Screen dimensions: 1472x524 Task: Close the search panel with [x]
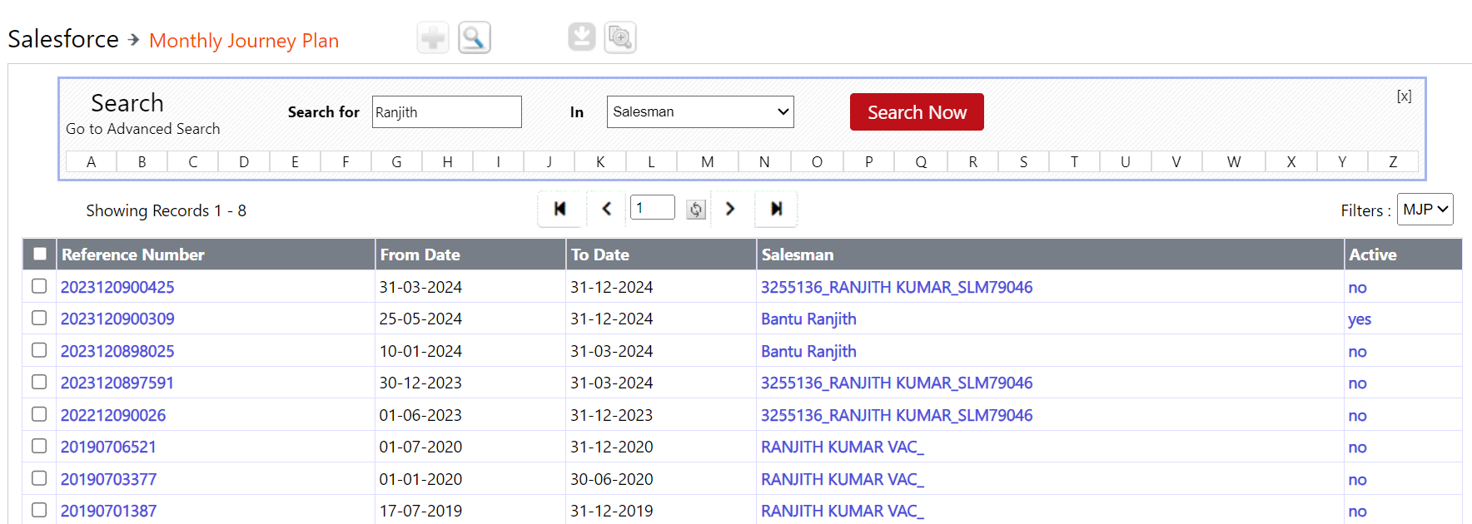[1404, 96]
